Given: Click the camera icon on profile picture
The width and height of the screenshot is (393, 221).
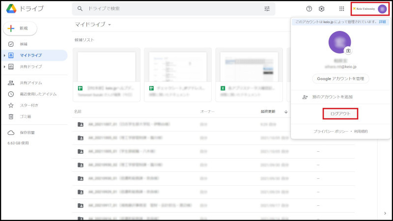Looking at the screenshot, I should (x=348, y=50).
